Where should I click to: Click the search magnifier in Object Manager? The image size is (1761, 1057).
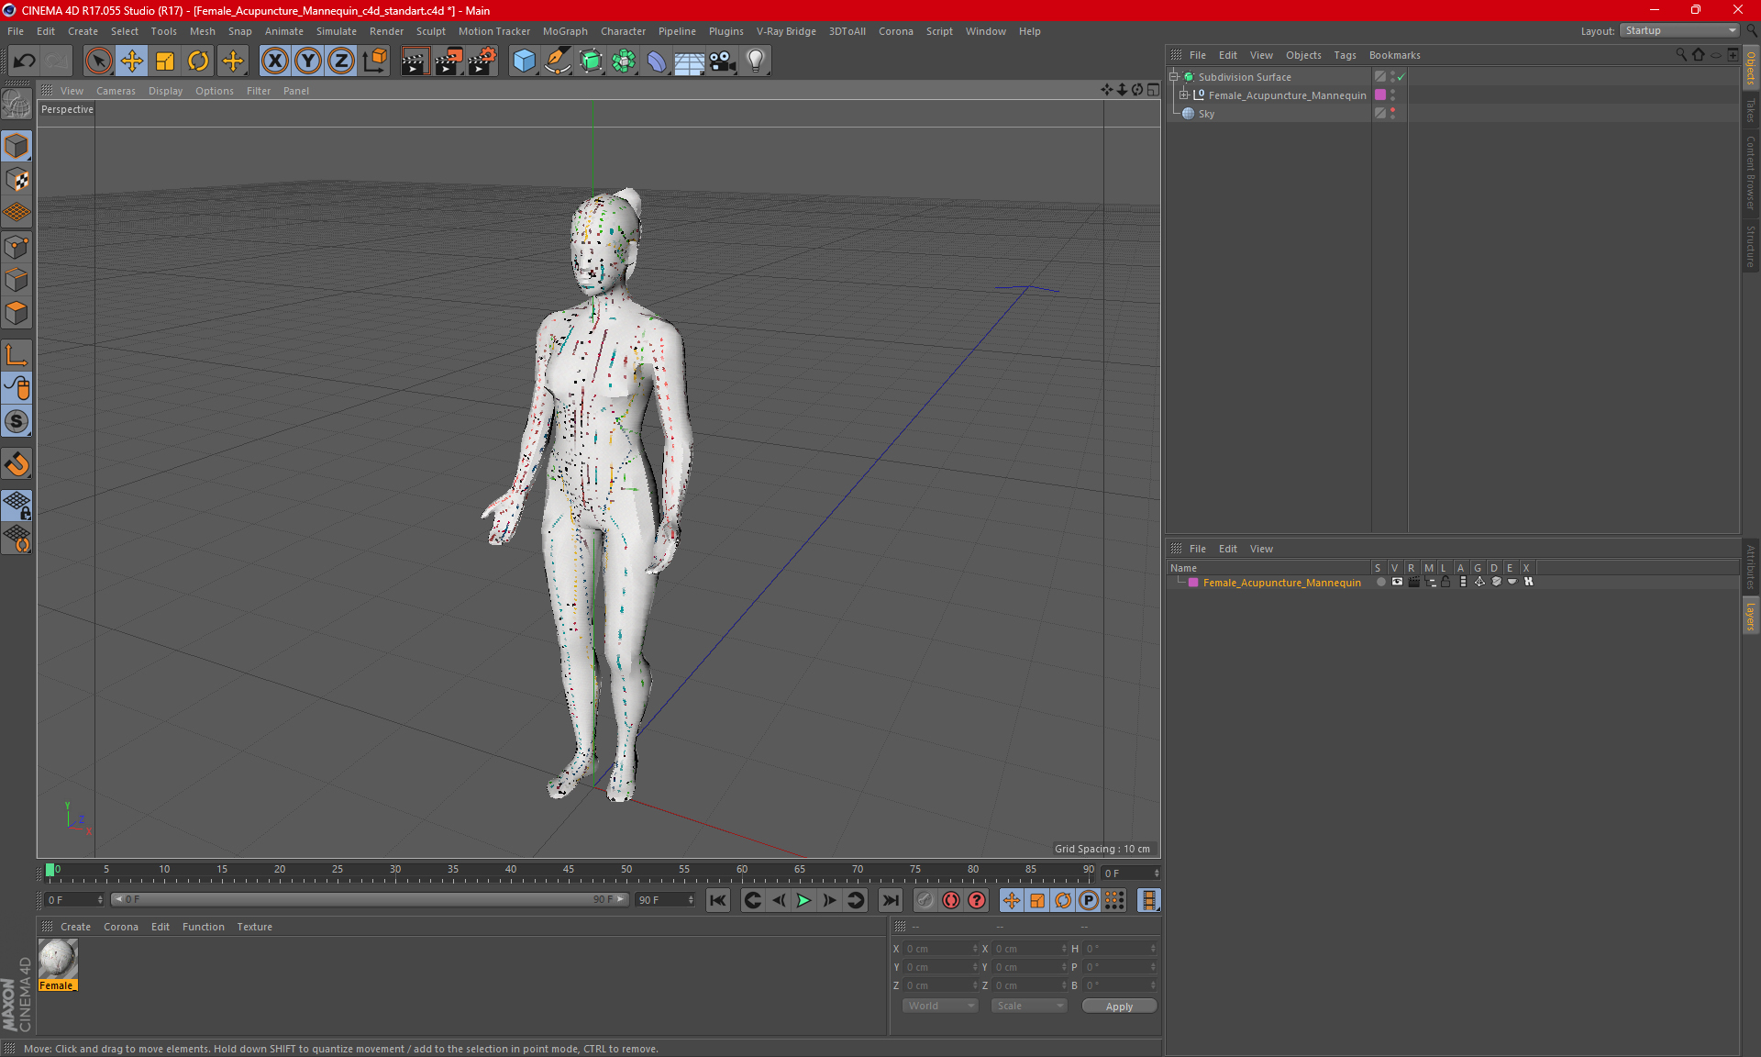click(x=1681, y=55)
